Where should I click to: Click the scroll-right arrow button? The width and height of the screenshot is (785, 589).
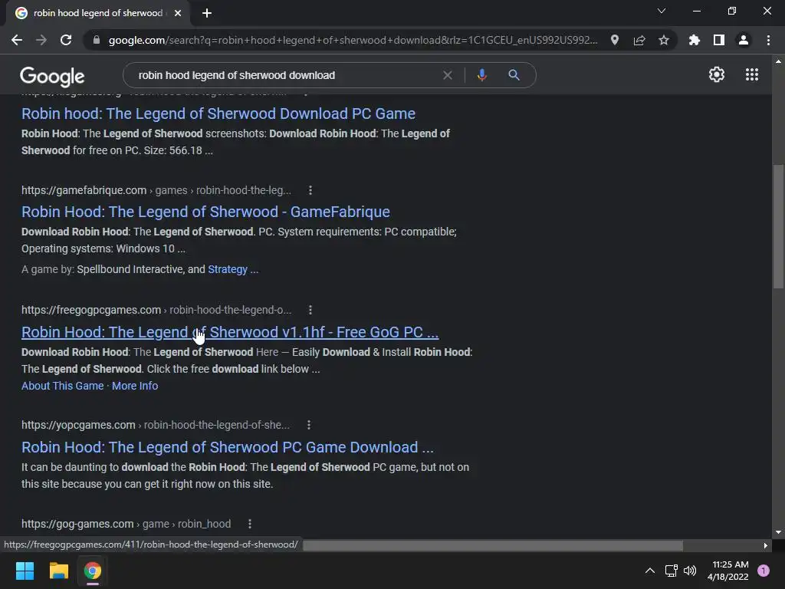(766, 545)
